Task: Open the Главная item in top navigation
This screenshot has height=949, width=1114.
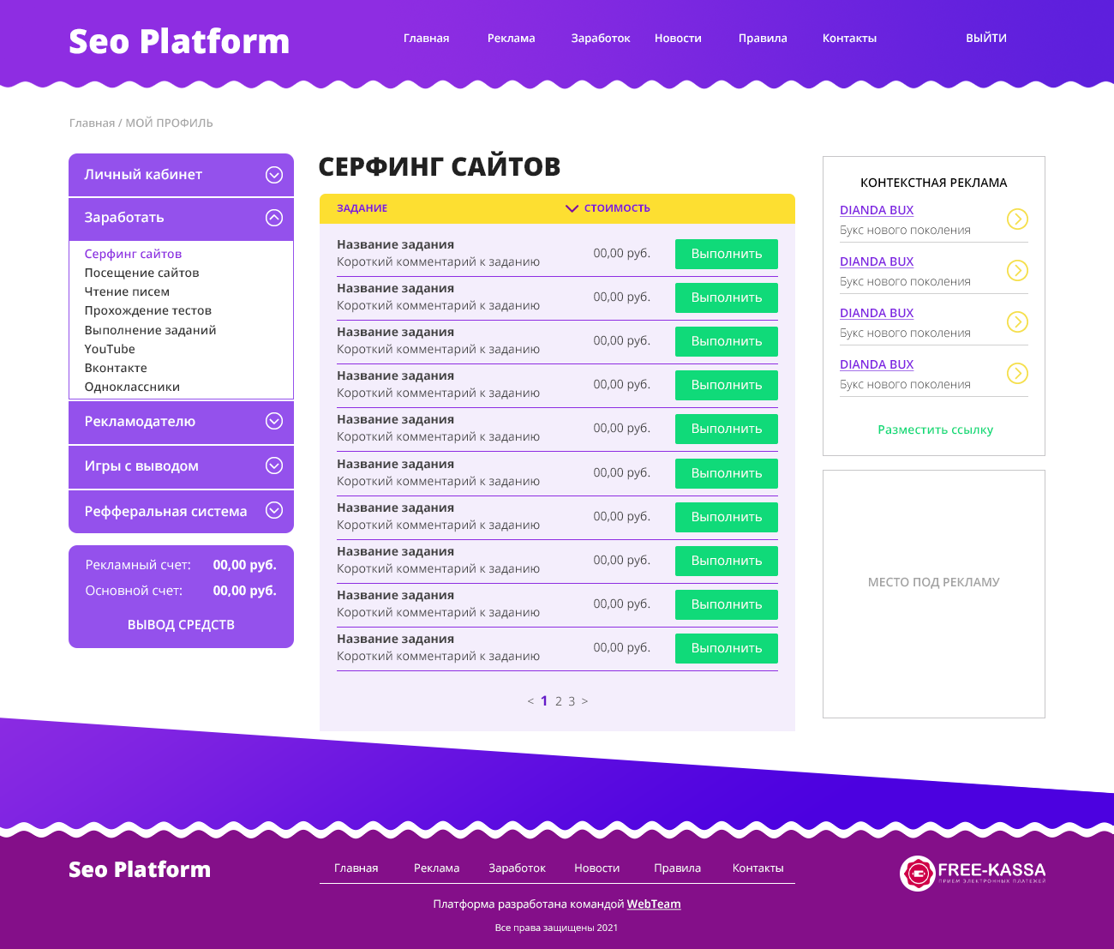Action: coord(427,38)
